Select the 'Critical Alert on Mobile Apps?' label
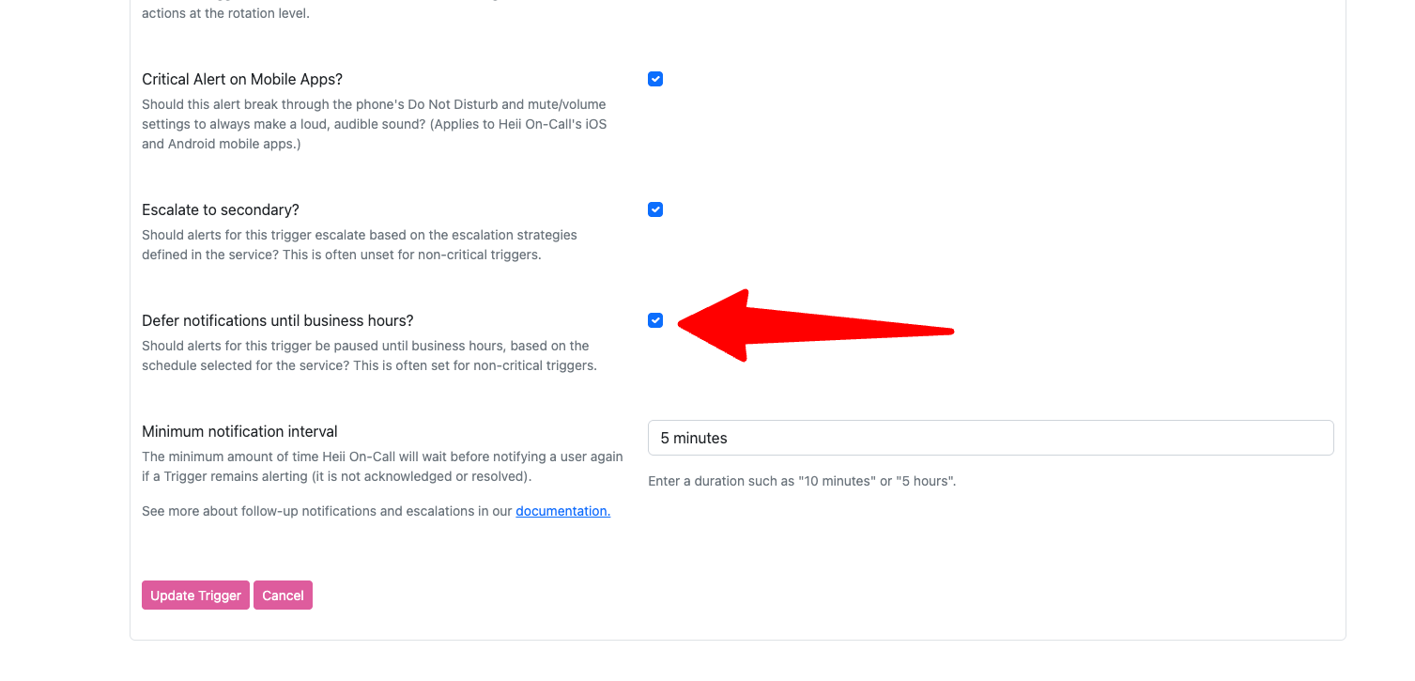1415x681 pixels. point(242,79)
